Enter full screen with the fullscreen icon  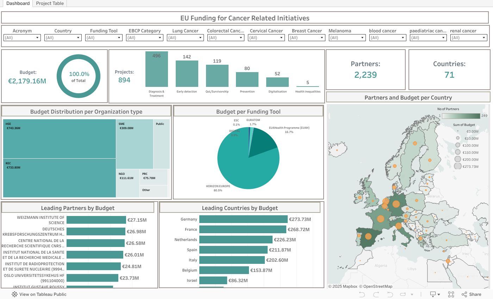click(451, 294)
